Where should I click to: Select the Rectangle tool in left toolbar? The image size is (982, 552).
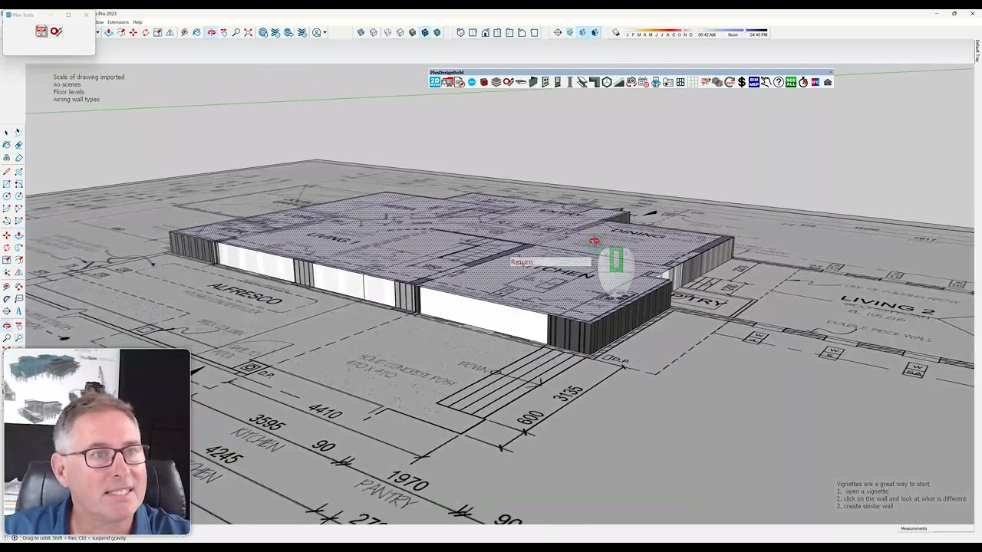(6, 183)
